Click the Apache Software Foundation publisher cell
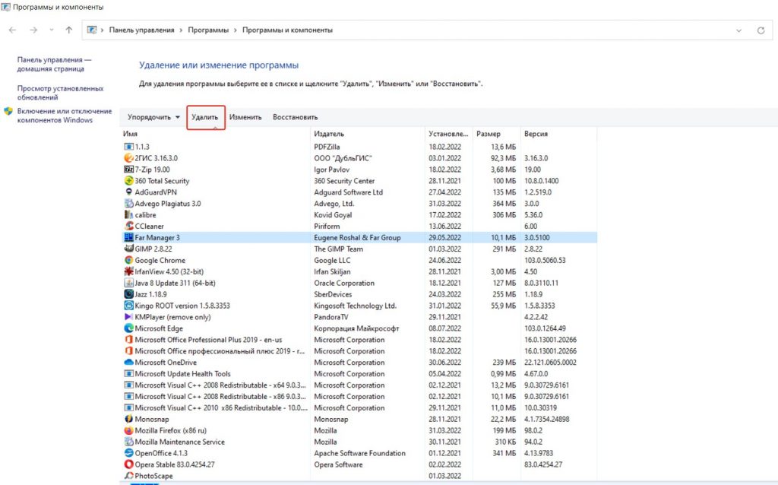778x485 pixels. [x=359, y=453]
